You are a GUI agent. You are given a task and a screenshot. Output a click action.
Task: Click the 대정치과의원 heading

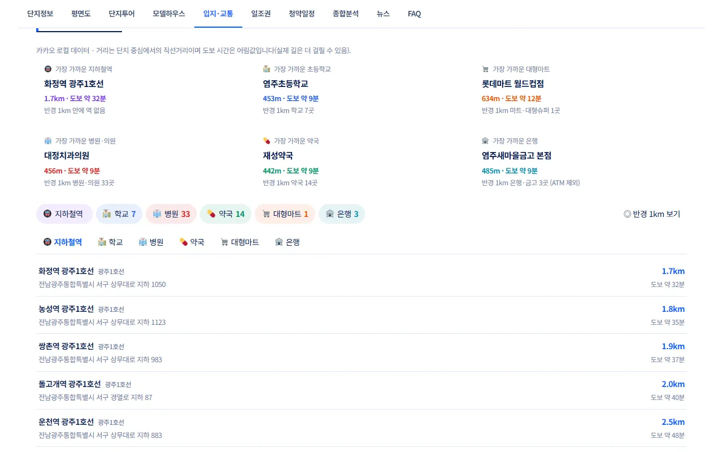pyautogui.click(x=67, y=155)
